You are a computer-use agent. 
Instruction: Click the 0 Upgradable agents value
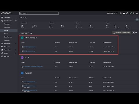pos(115,26)
